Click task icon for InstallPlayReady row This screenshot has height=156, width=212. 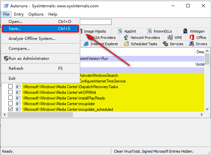[x=18, y=98]
